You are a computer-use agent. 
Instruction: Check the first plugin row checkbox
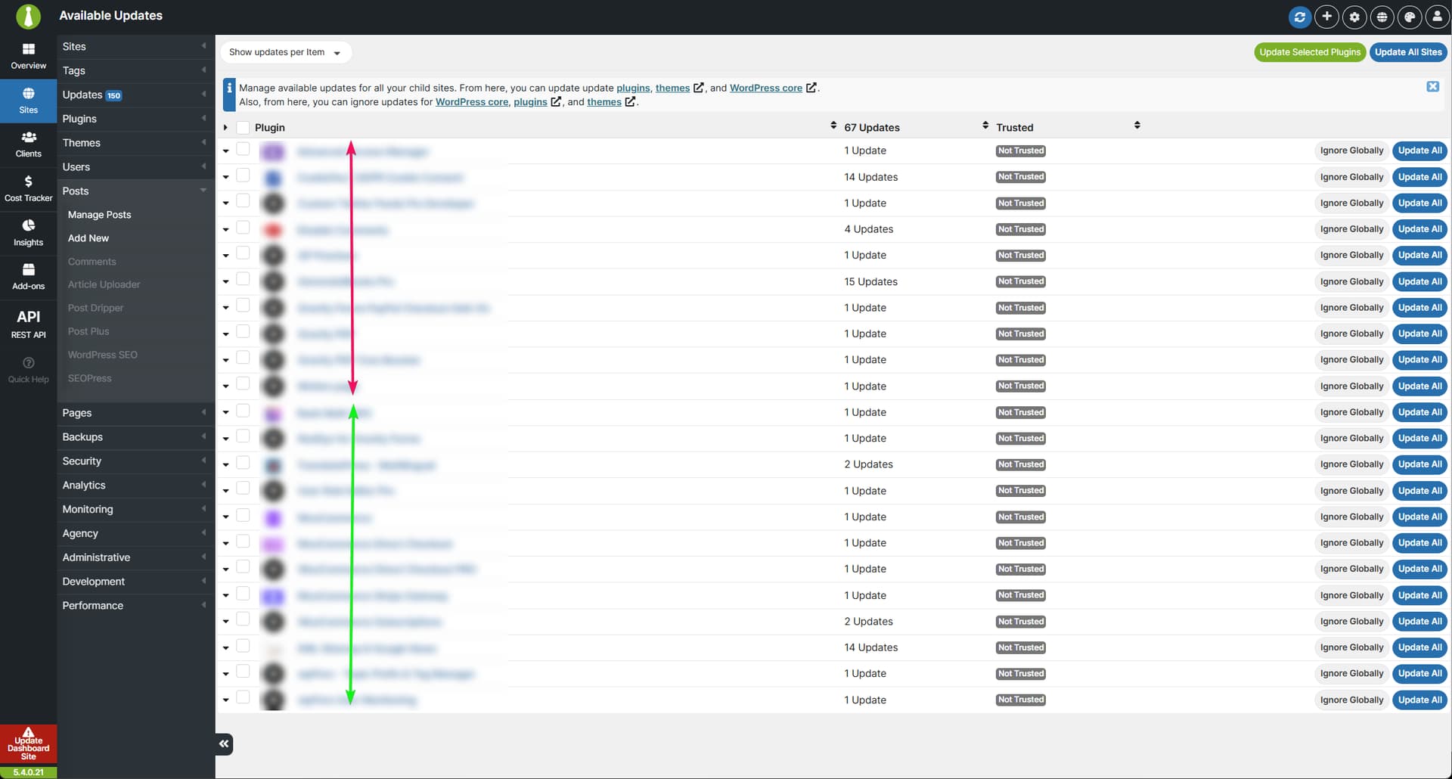243,150
